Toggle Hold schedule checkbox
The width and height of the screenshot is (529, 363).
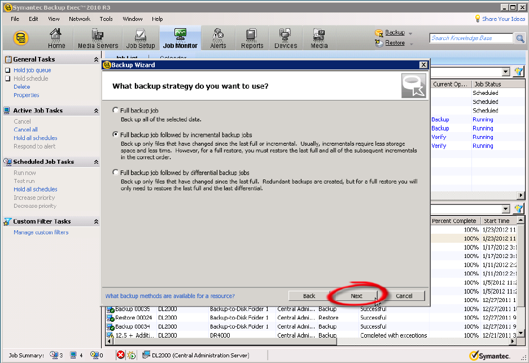coord(7,78)
